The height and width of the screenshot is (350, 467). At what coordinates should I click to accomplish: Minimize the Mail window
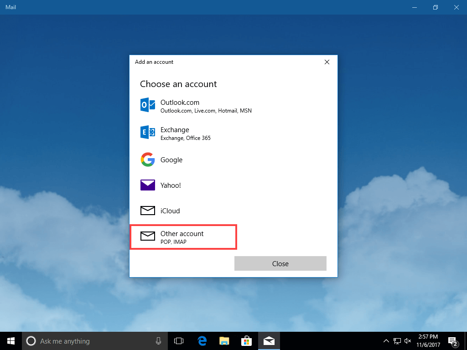point(414,7)
